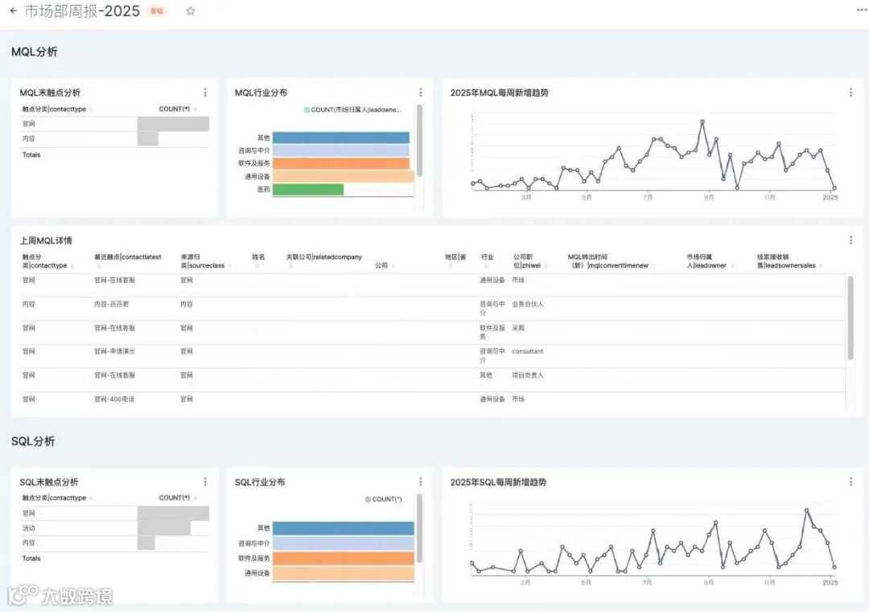Toggle COUNT(市场归属人|leadowne... legend in MQL行业分布
The width and height of the screenshot is (869, 612).
click(352, 109)
